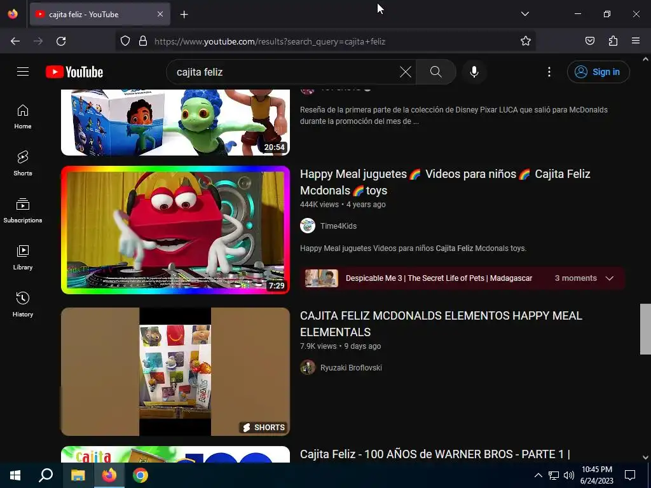Image resolution: width=651 pixels, height=488 pixels.
Task: Open the YouTube settings three-dot menu
Action: tap(549, 72)
